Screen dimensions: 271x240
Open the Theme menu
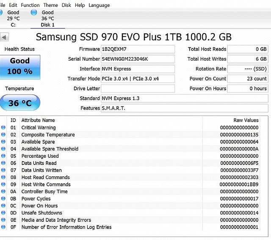50,5
